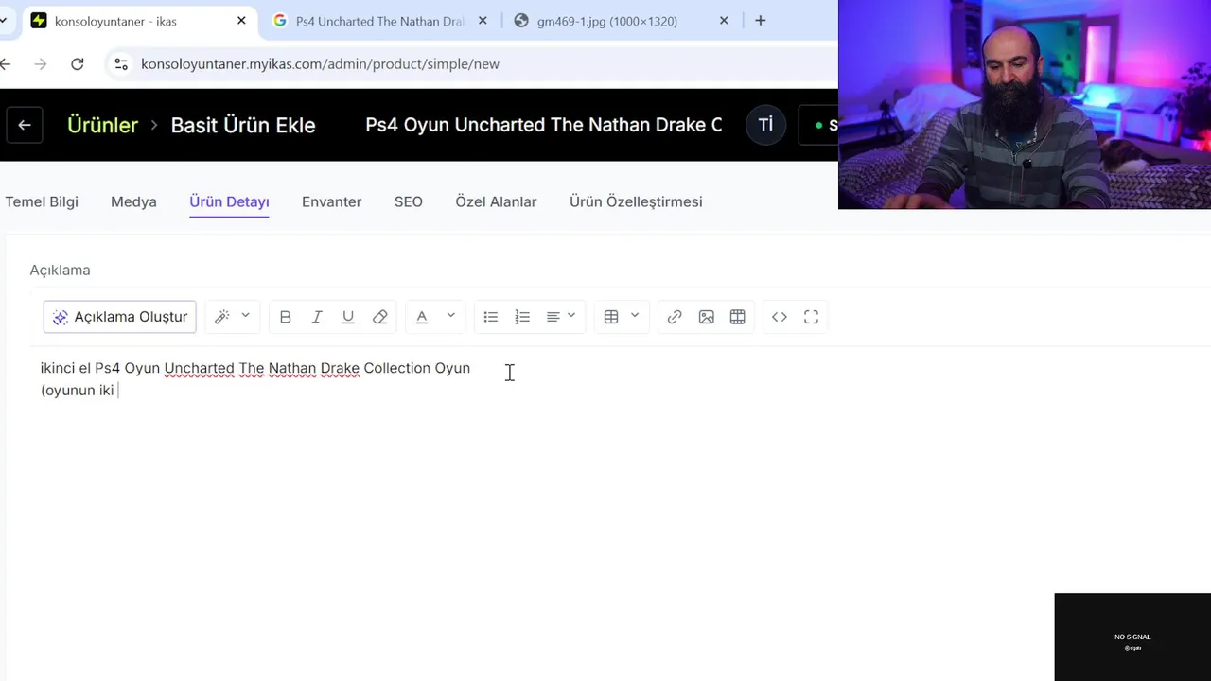Open the text alignment options

(553, 317)
